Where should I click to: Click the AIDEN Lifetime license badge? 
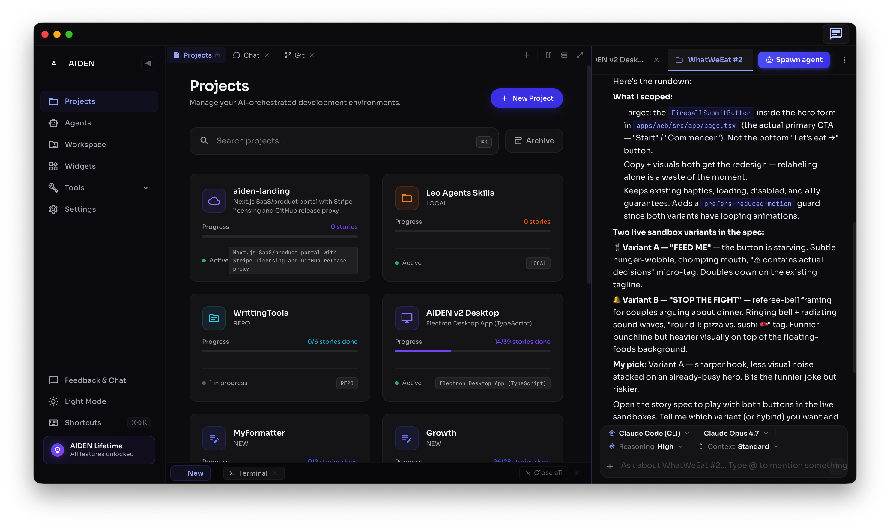tap(99, 450)
